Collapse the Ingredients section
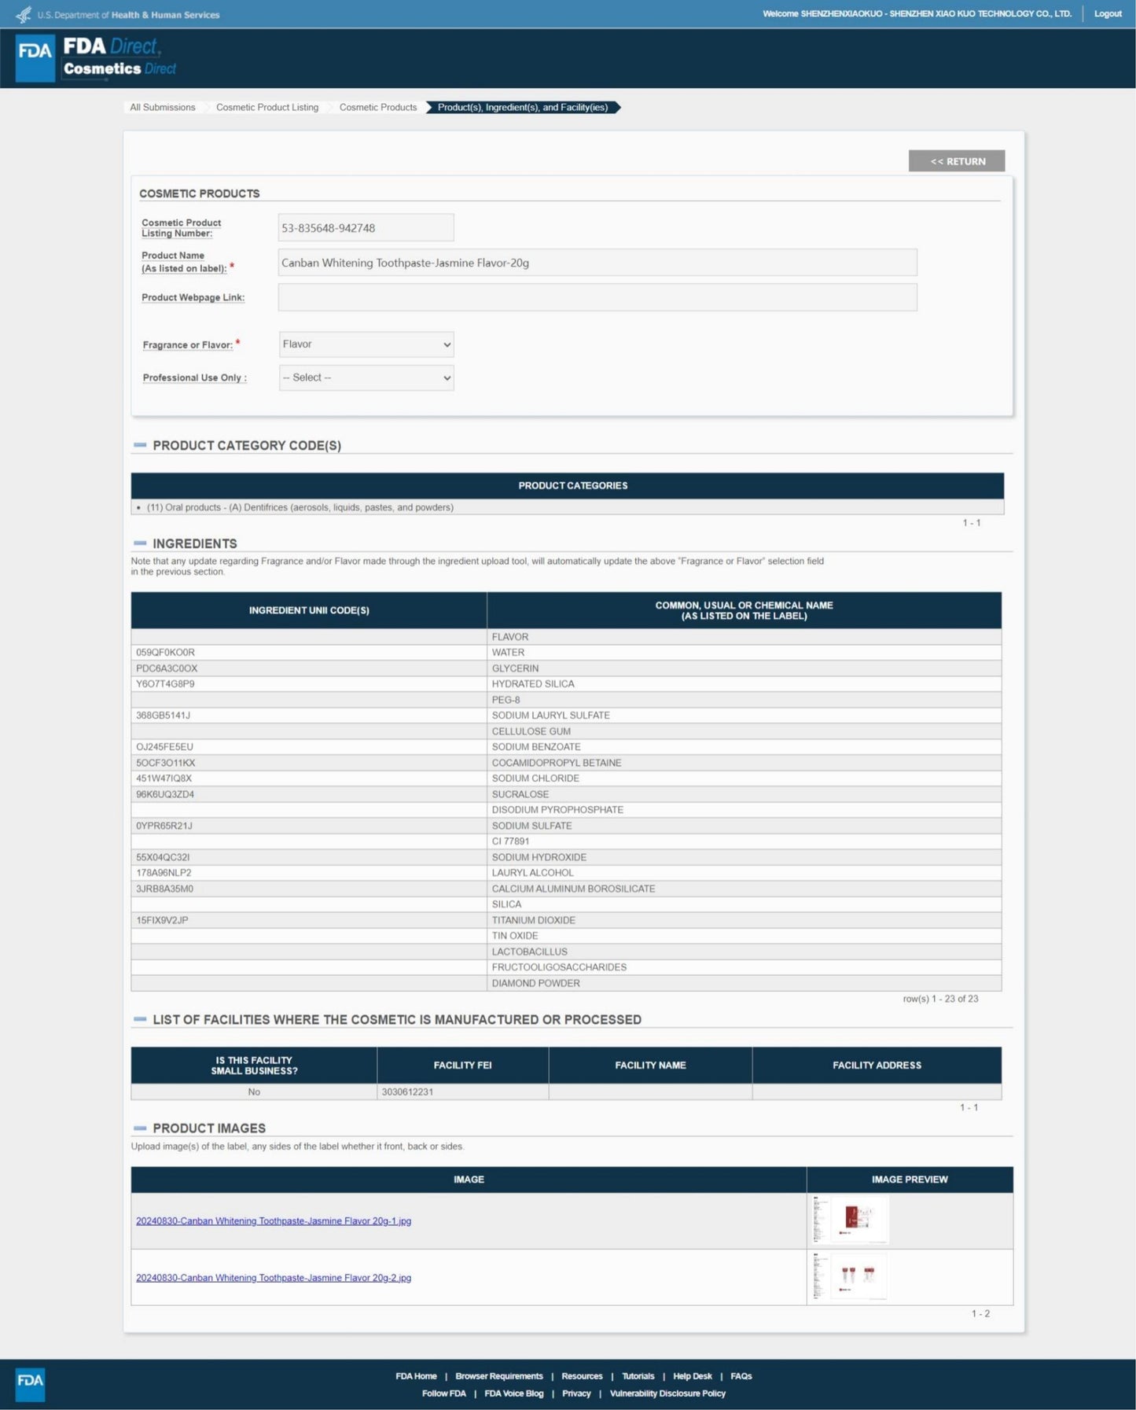The height and width of the screenshot is (1410, 1136). click(x=140, y=543)
